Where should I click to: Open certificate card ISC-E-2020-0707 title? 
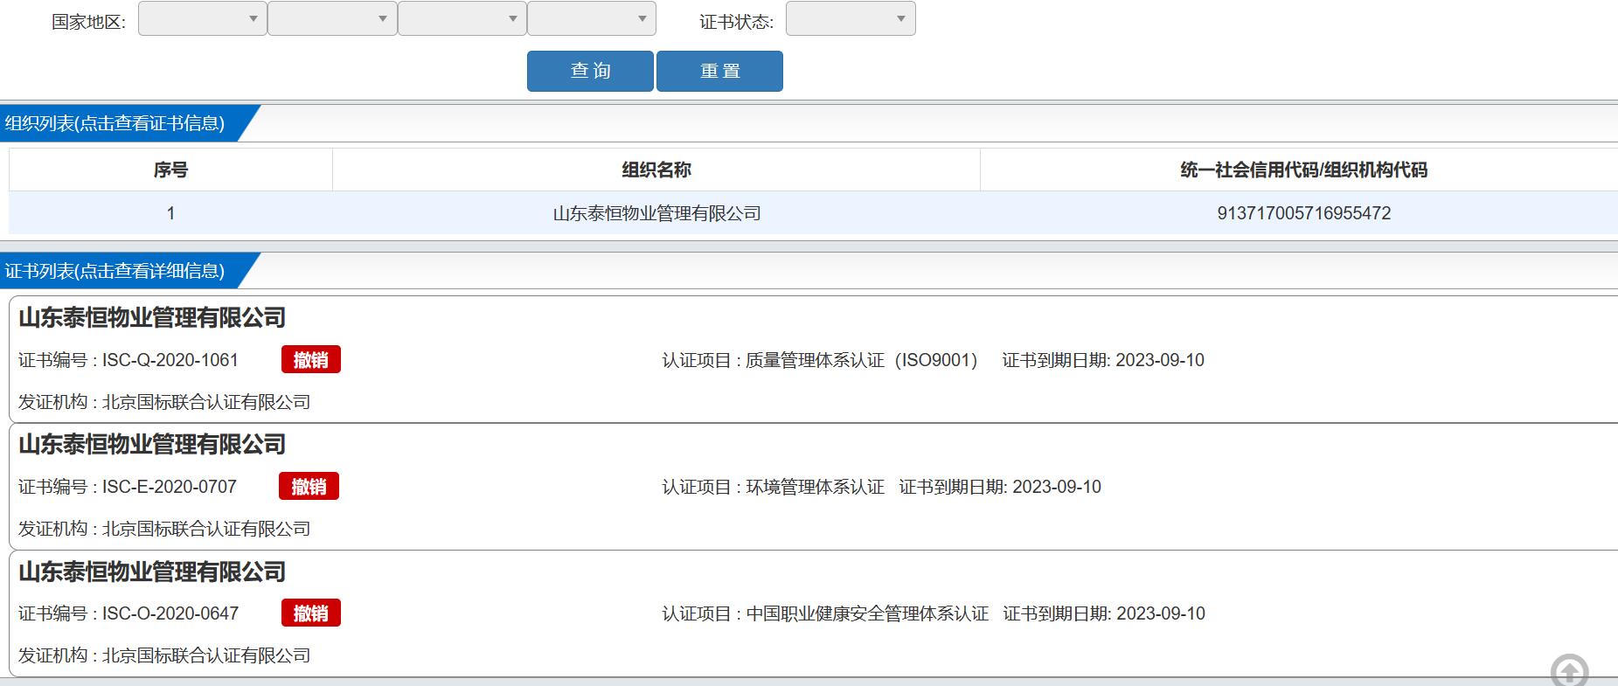point(152,444)
